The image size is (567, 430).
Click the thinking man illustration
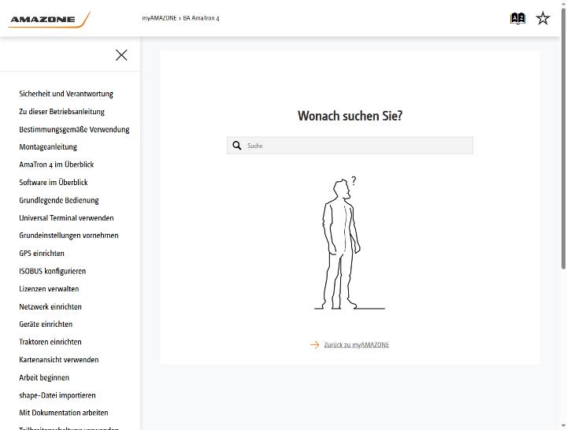(x=349, y=243)
